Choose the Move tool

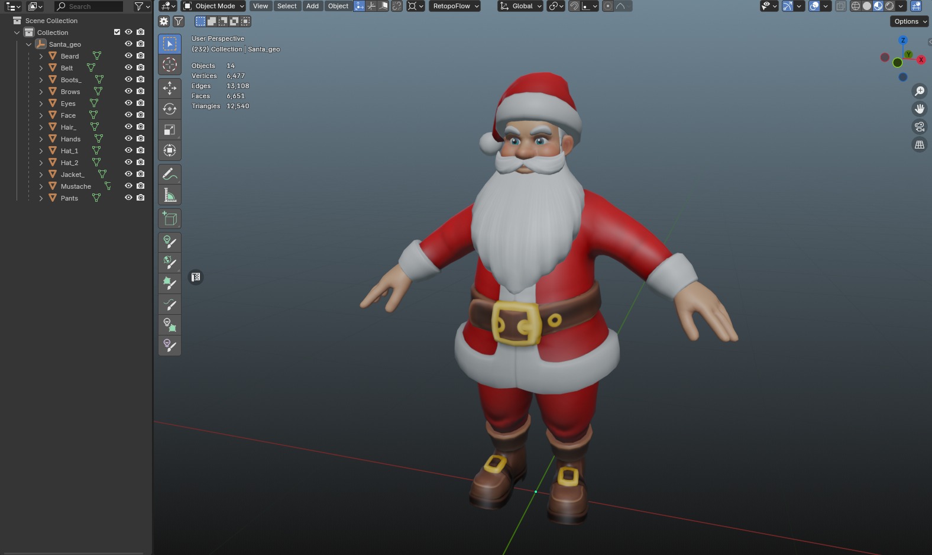point(170,88)
